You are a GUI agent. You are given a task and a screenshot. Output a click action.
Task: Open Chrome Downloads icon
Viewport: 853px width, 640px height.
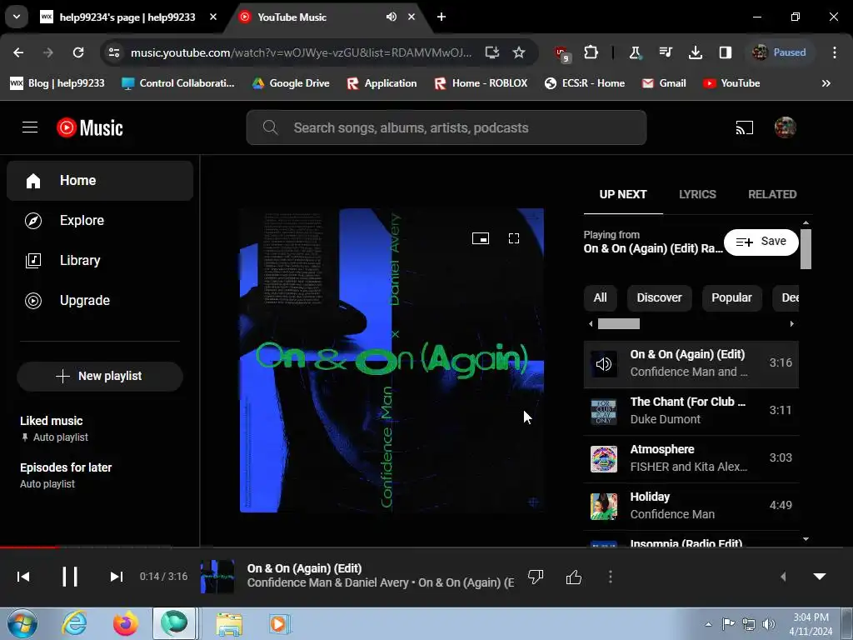tap(696, 52)
